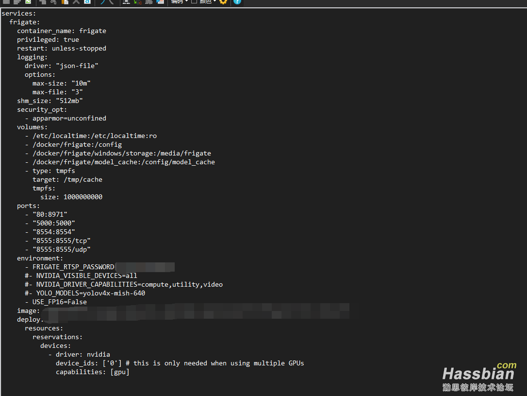Click 'apparmor=unconfined' entry
This screenshot has height=396, width=527.
point(69,119)
